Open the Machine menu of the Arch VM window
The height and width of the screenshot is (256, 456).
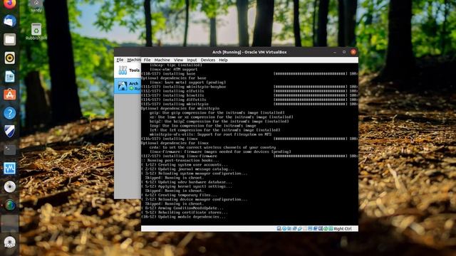pos(162,60)
